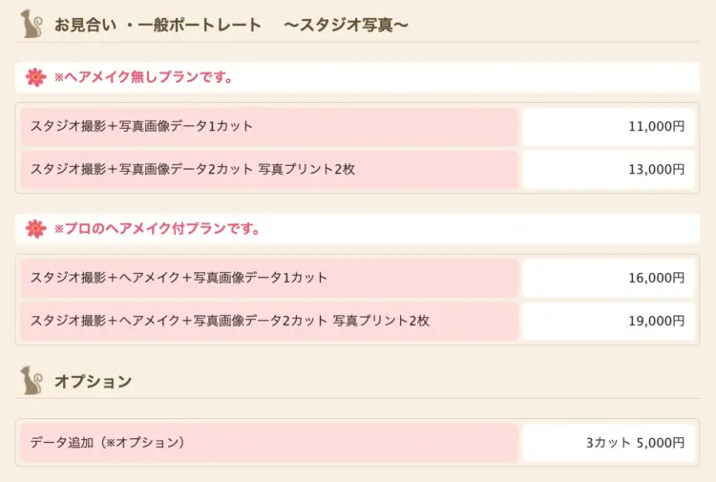The height and width of the screenshot is (482, 716).
Task: Click the 16,000円 price cell
Action: (x=608, y=278)
